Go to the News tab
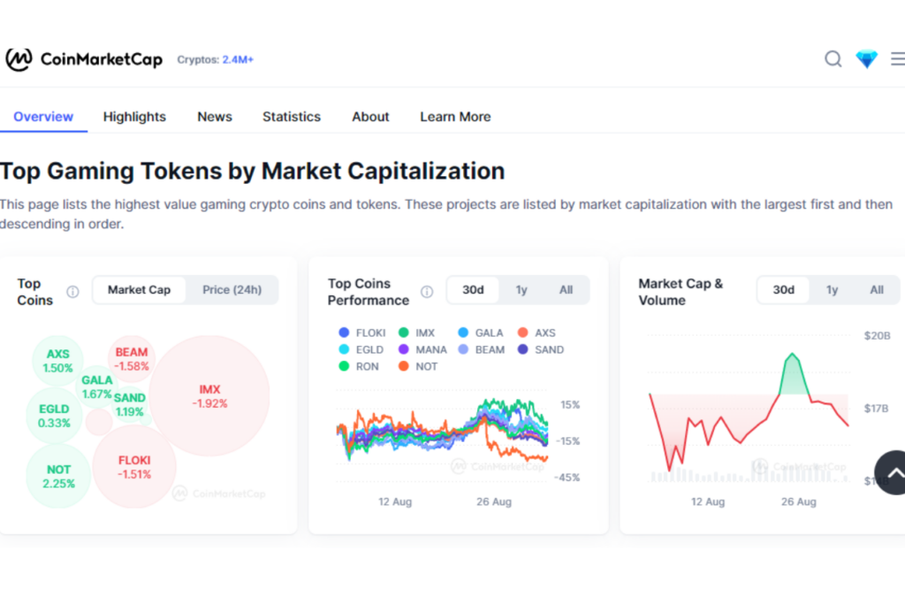Screen dimensions: 905x604 215,117
